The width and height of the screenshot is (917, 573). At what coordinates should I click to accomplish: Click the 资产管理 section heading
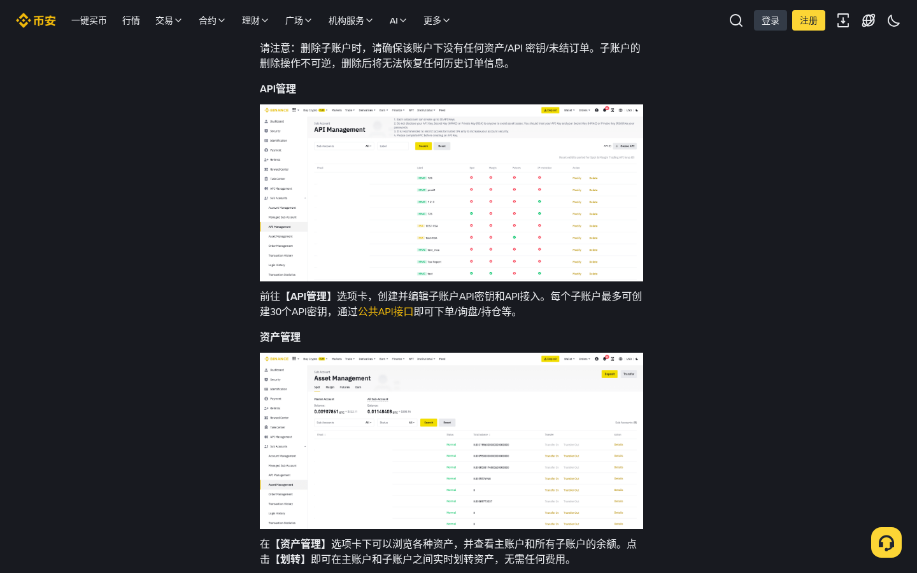[x=280, y=337]
